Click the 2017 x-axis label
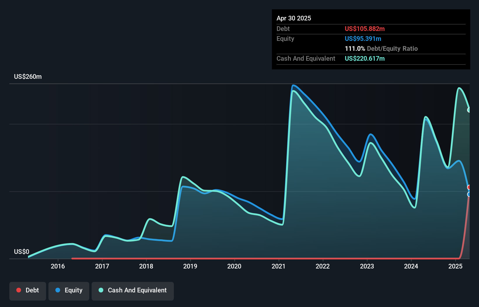Viewport: 479px width, 307px height. tap(102, 266)
